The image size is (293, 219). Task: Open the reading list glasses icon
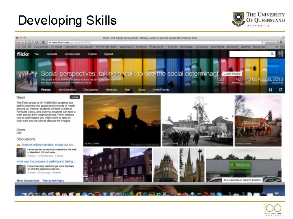[x=18, y=47]
